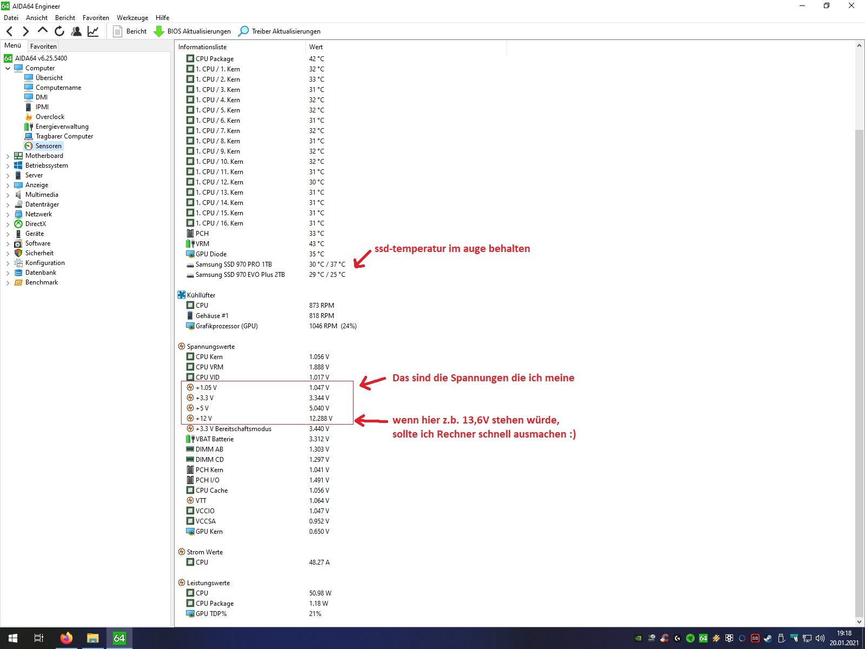865x649 pixels.
Task: Generate a report with the Bericht button
Action: point(130,31)
